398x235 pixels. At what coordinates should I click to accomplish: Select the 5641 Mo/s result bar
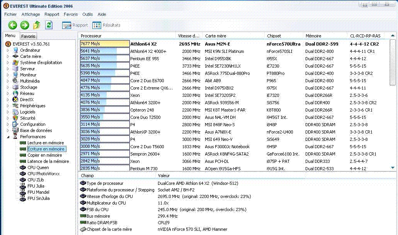point(105,51)
